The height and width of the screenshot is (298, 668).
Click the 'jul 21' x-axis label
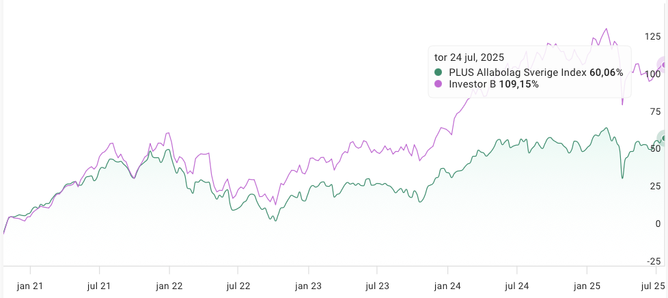[x=100, y=286]
